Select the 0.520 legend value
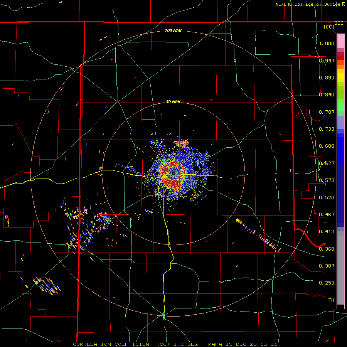Image resolution: width=347 pixels, height=347 pixels. (x=327, y=198)
